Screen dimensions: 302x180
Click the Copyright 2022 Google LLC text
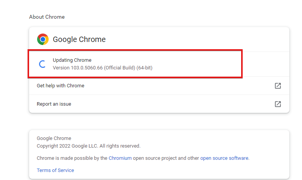pos(68,146)
